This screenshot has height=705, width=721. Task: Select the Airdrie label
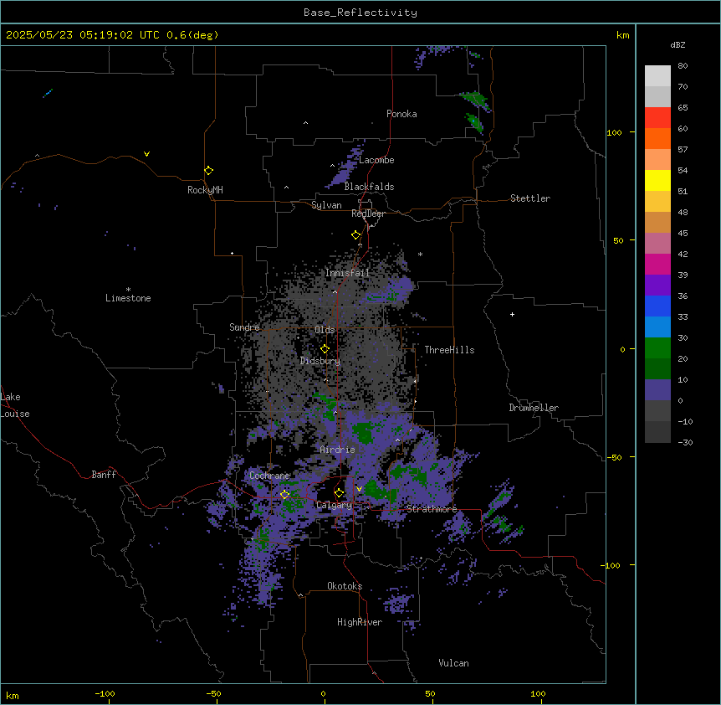pos(337,450)
